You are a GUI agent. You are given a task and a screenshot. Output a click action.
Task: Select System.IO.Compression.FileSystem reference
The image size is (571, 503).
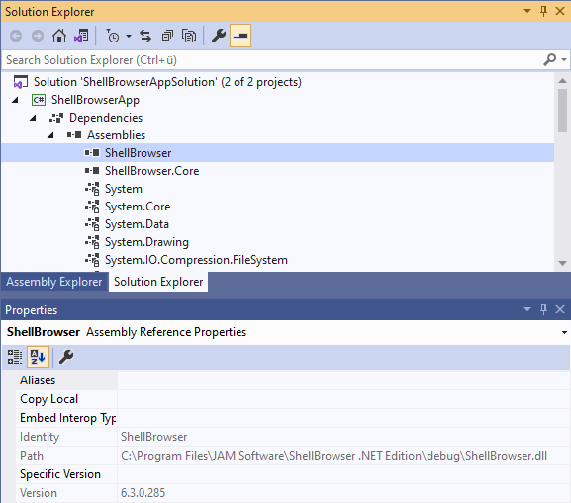click(x=196, y=260)
